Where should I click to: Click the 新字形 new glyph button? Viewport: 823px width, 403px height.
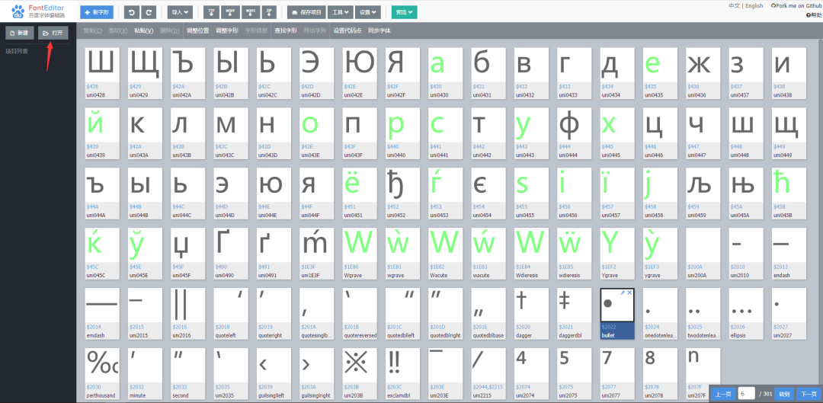click(x=97, y=11)
